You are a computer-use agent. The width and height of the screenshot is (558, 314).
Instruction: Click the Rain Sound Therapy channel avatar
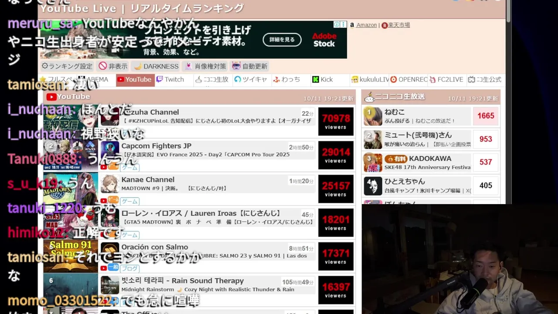pyautogui.click(x=110, y=285)
